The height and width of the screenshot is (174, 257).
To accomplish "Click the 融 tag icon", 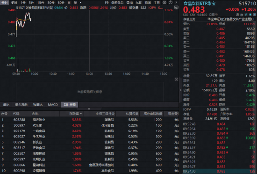I will click(x=242, y=14).
